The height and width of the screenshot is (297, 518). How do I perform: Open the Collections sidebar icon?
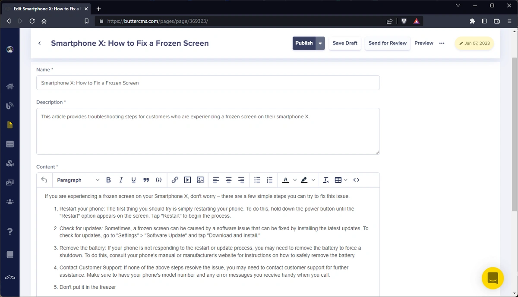(x=10, y=144)
